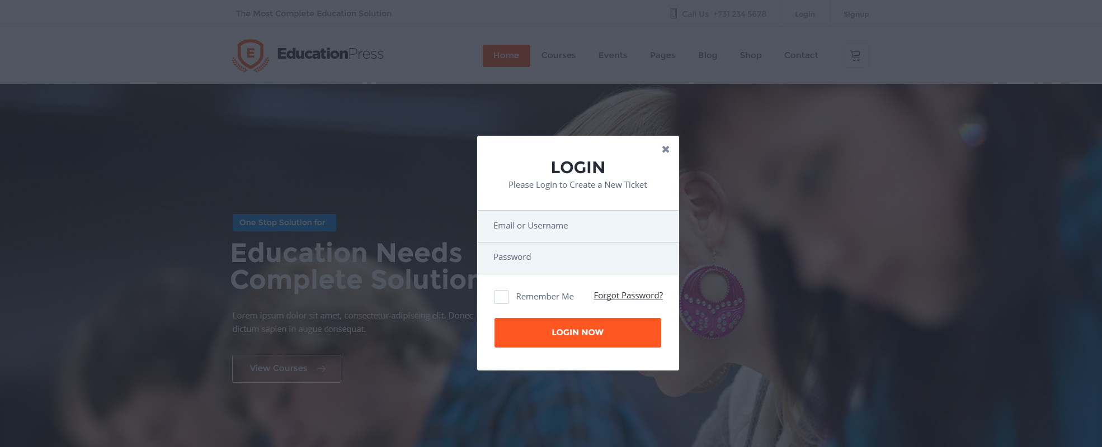
Task: Go to the Contact page
Action: pyautogui.click(x=801, y=55)
